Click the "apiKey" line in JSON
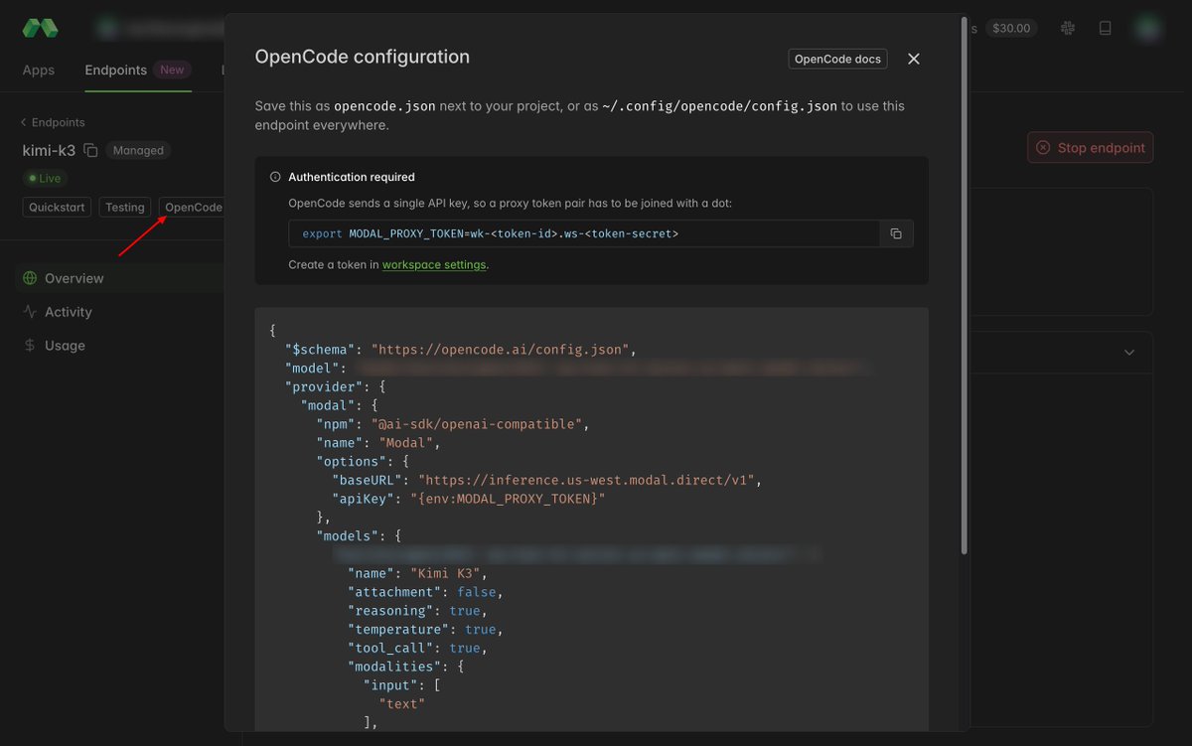This screenshot has height=746, width=1192. [468, 499]
